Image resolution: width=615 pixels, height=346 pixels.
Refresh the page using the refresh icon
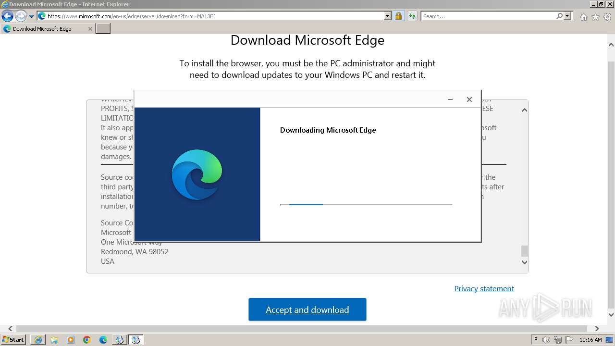(412, 16)
